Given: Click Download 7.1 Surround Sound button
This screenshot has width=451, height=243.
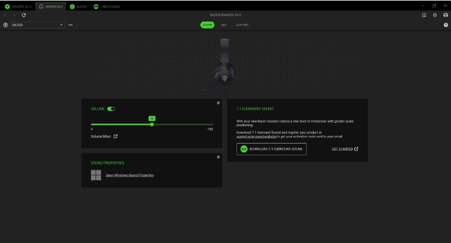Looking at the screenshot, I should tap(271, 149).
